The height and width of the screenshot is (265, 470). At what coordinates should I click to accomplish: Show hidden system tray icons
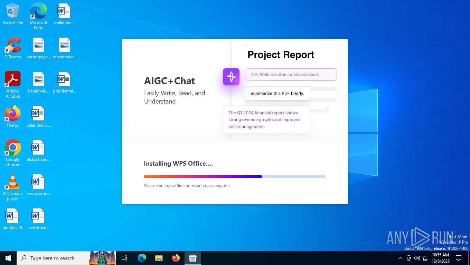(401, 258)
